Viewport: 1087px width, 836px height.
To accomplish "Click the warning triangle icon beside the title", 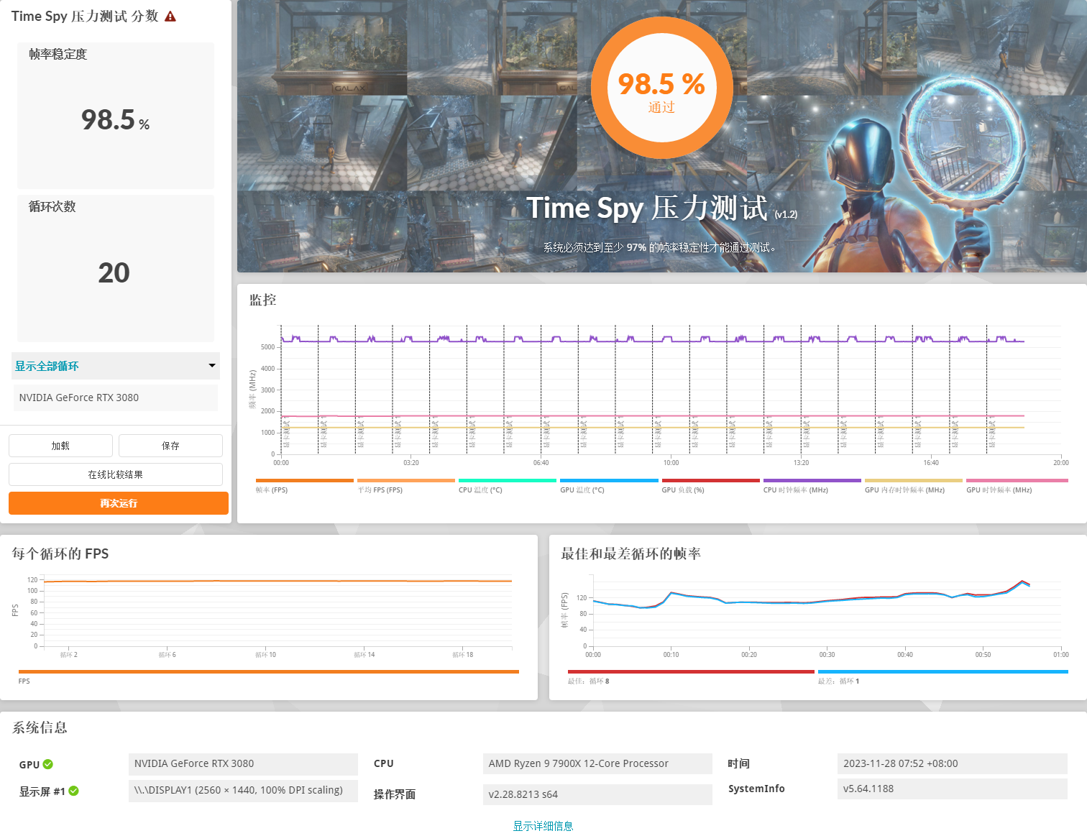I will 170,16.
